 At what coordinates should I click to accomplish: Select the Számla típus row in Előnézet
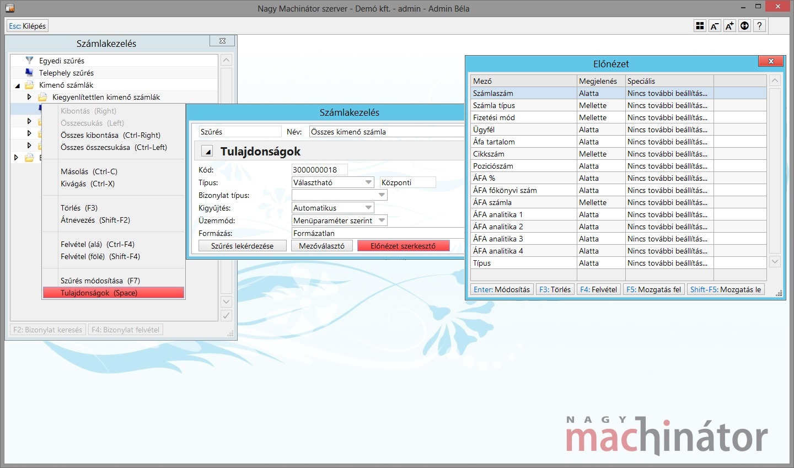[x=619, y=105]
